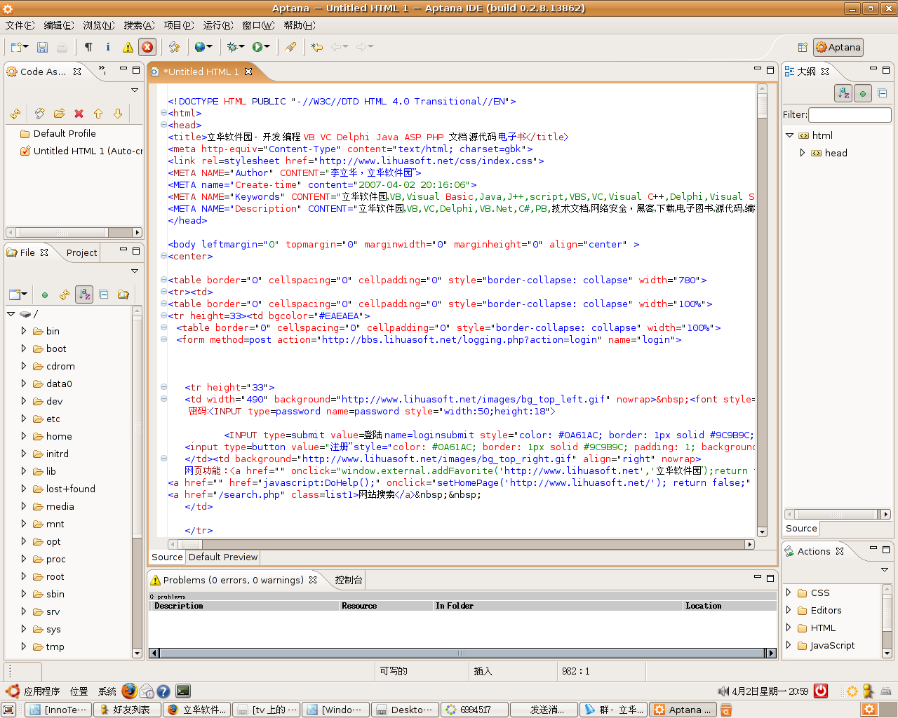The image size is (898, 718).
Task: Expand the head node in outline tree
Action: click(803, 153)
